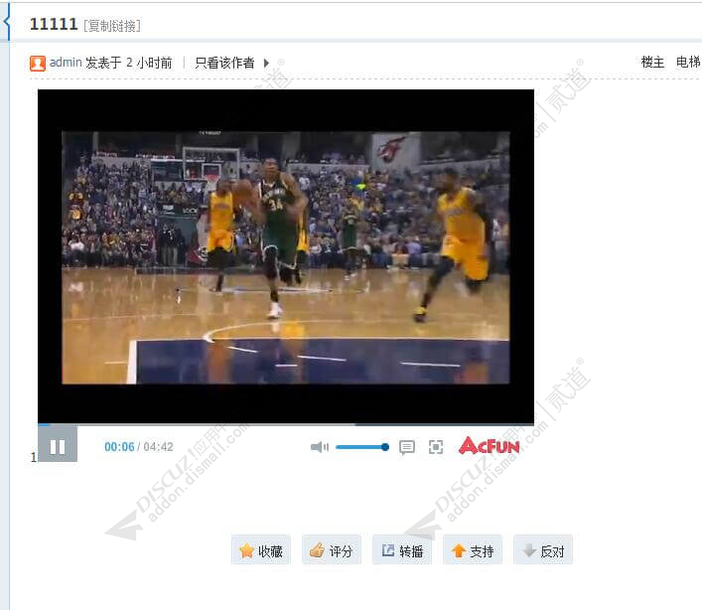
Task: Click the total duration 04:42 text
Action: tap(158, 446)
